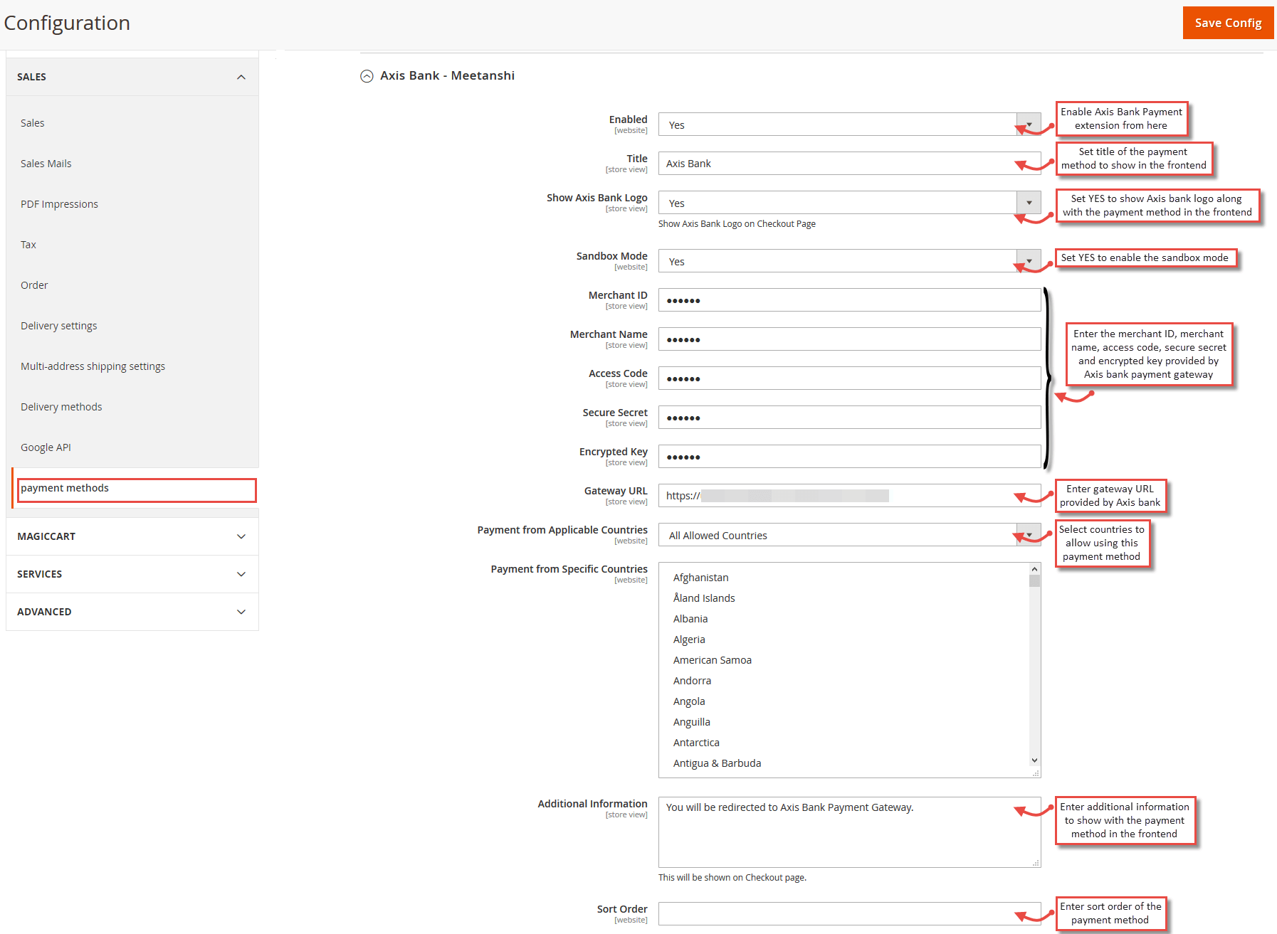
Task: Select Albania in the countries list
Action: point(690,618)
